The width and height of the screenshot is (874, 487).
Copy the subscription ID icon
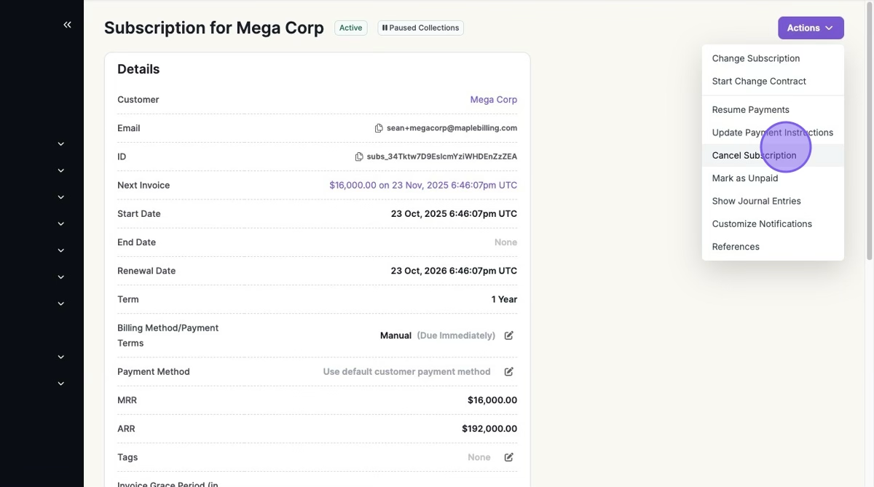359,157
